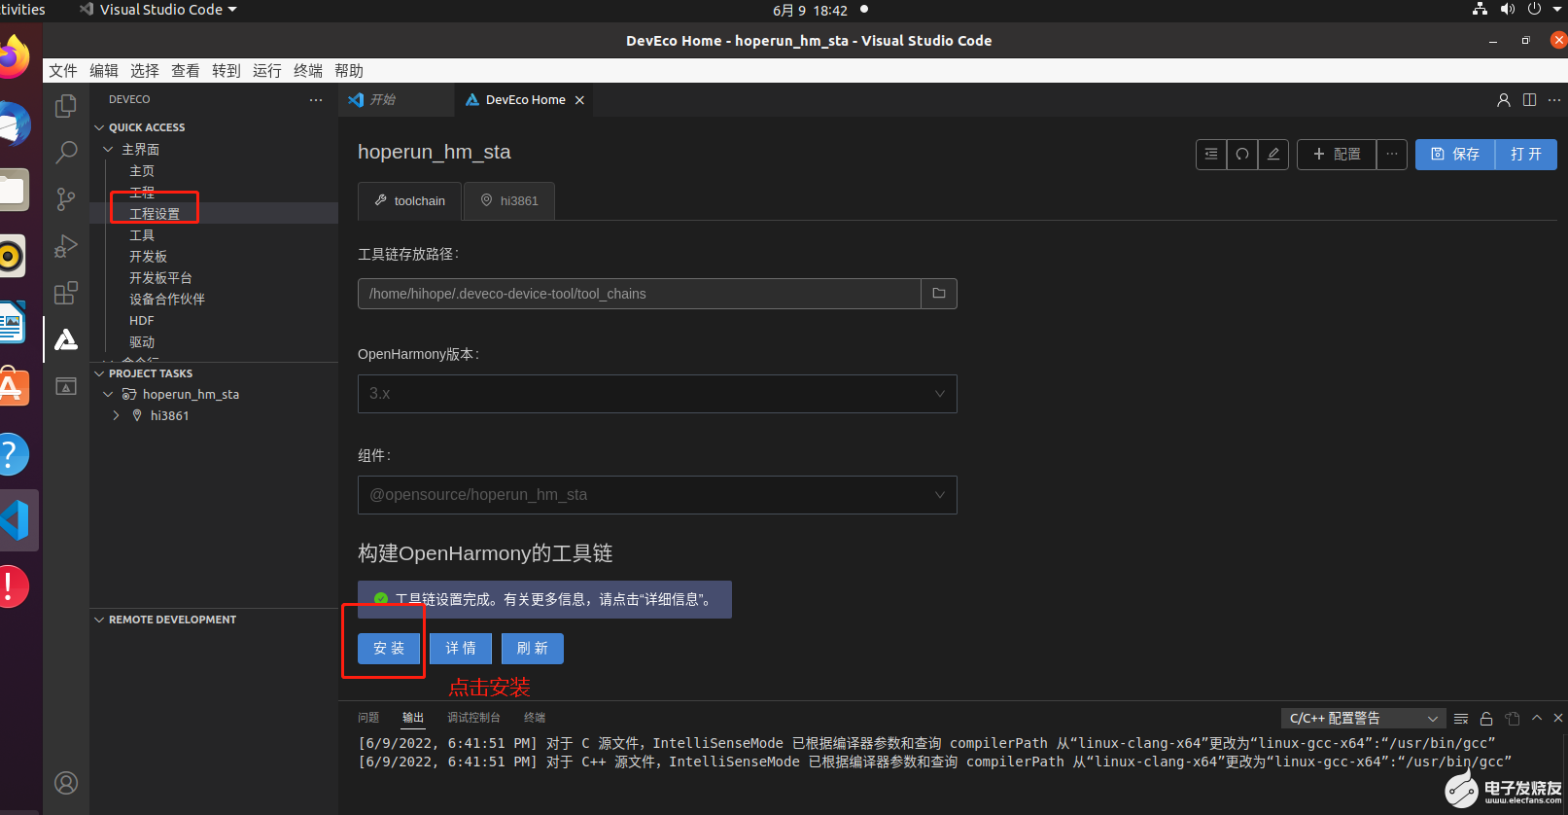This screenshot has height=815, width=1568.
Task: Select 工程设置 in the quick access tree
Action: 155,213
